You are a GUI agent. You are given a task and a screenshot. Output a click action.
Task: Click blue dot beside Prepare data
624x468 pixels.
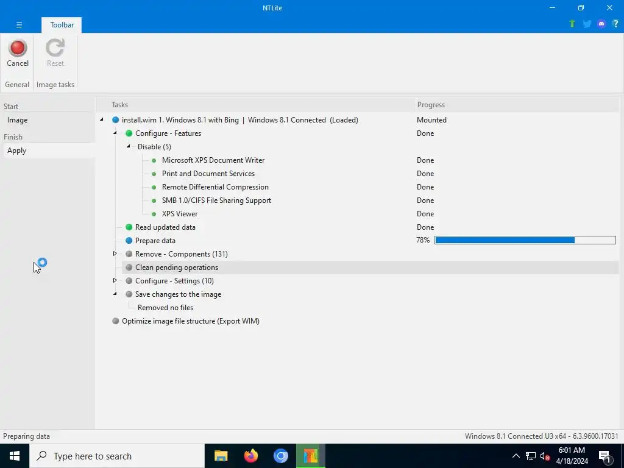pos(129,240)
